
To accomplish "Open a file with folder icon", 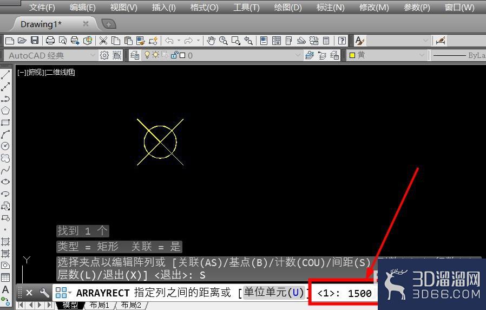I will [22, 41].
